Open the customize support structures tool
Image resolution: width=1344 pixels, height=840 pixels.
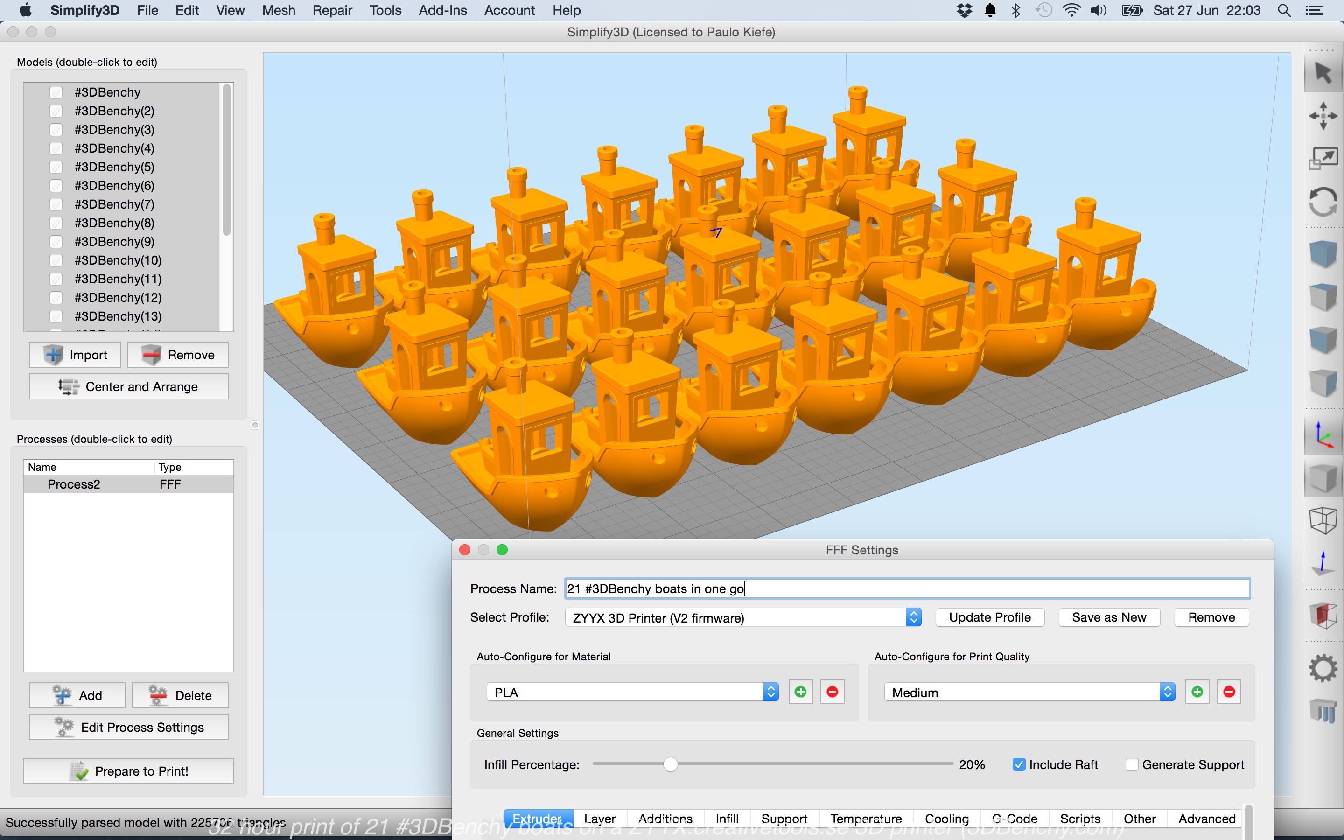pyautogui.click(x=1323, y=711)
